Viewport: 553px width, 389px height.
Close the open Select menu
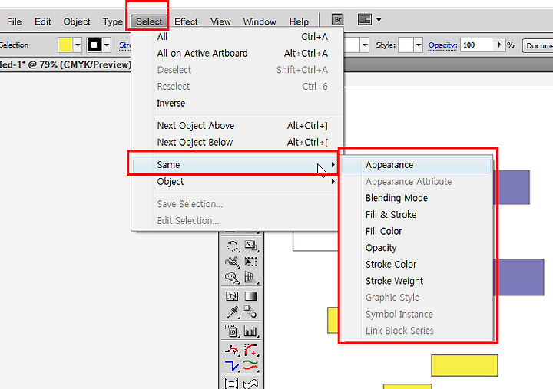pos(149,21)
